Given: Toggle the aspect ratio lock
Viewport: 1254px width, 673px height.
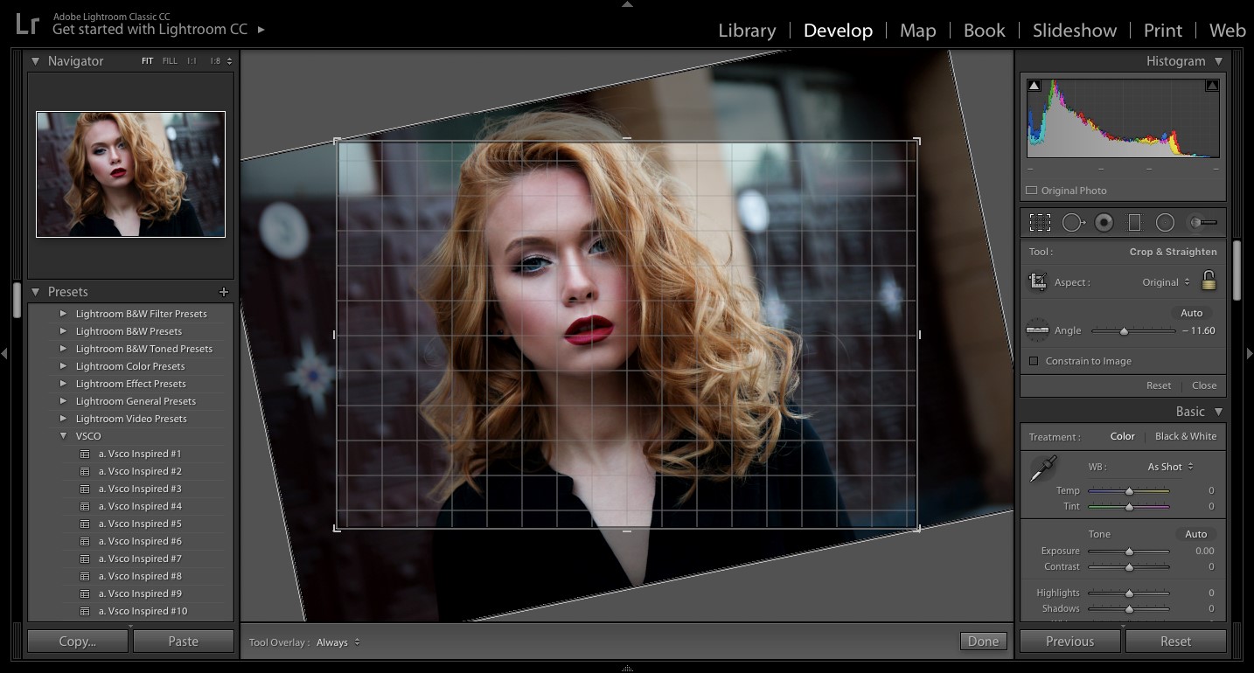Looking at the screenshot, I should pos(1209,281).
